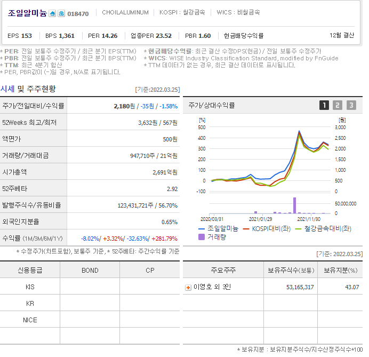This screenshot has width=369, height=357.
Task: Click the chart date label 2021/01/29
Action: 260,219
